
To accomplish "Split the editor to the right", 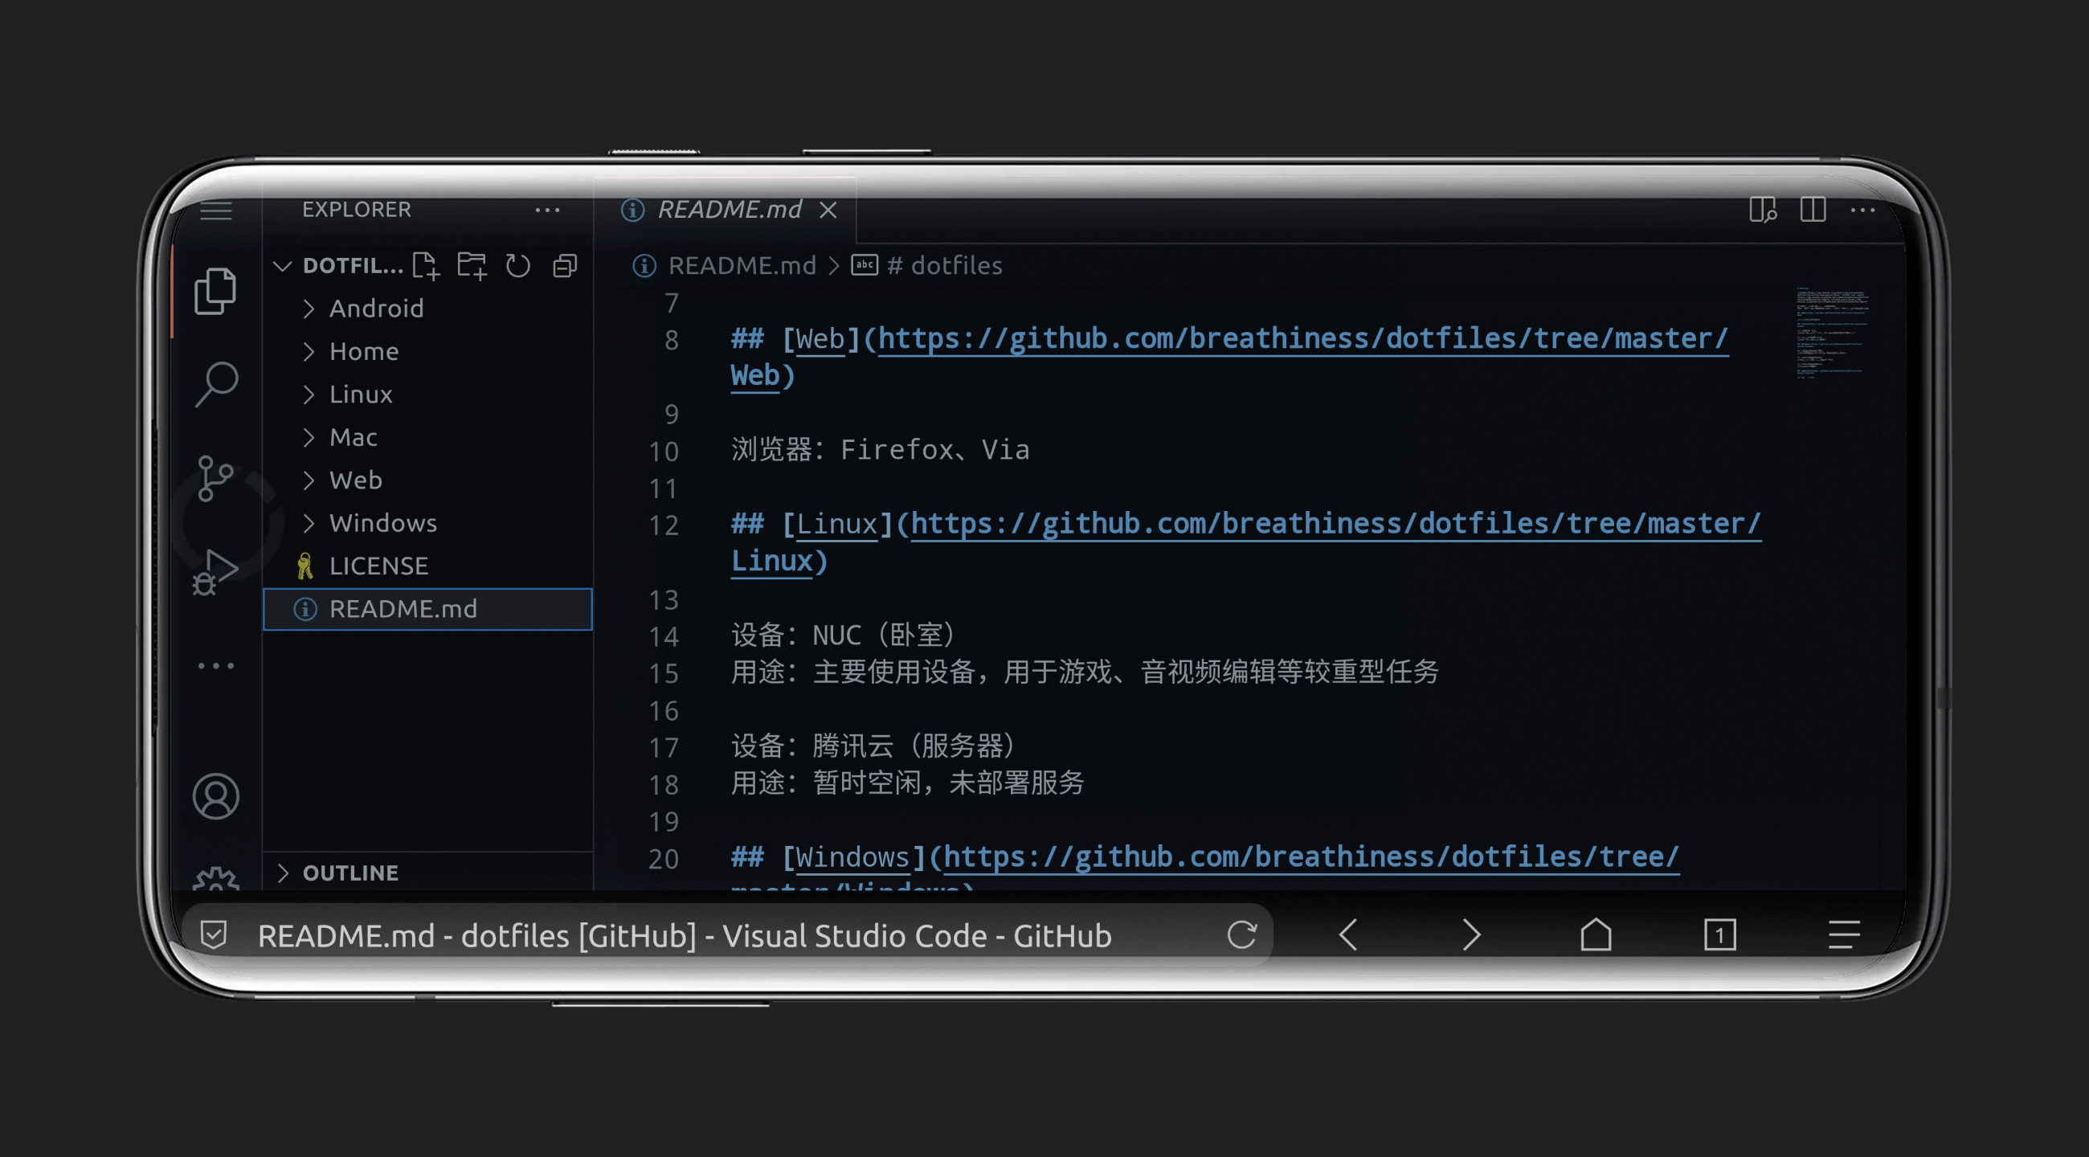I will (1813, 209).
